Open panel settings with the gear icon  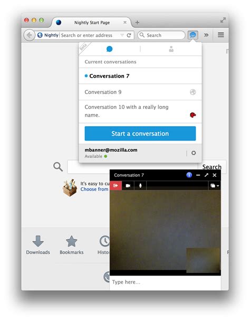[x=194, y=153]
